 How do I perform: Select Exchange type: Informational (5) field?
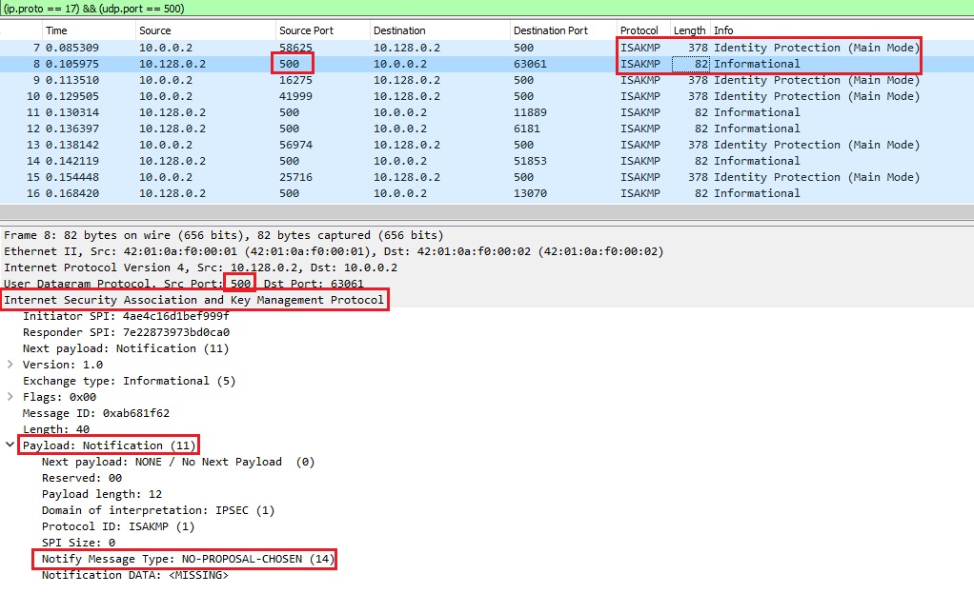[130, 381]
